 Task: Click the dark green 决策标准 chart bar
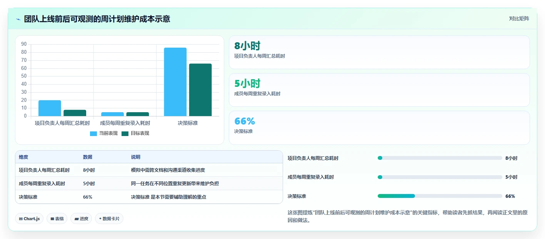tap(200, 90)
